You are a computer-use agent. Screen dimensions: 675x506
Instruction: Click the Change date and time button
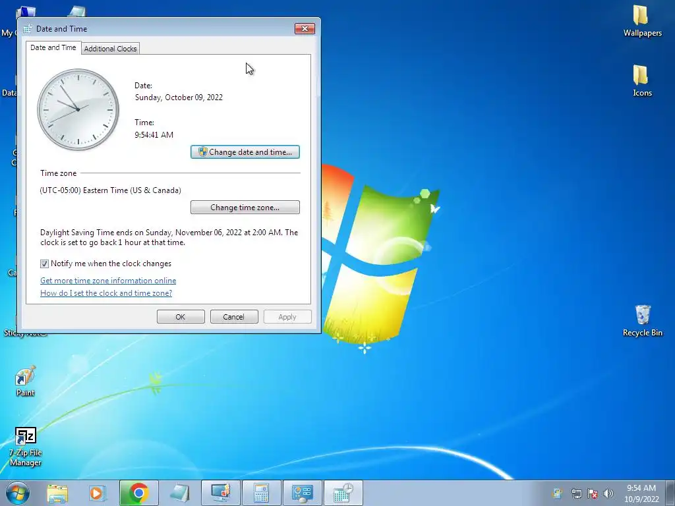click(245, 152)
